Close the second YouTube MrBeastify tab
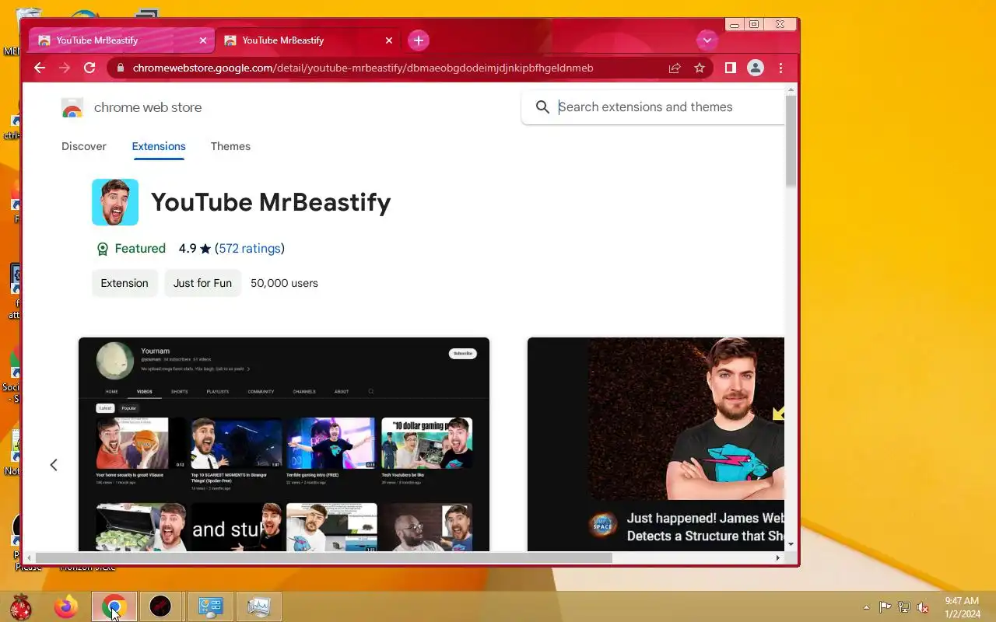 389,40
